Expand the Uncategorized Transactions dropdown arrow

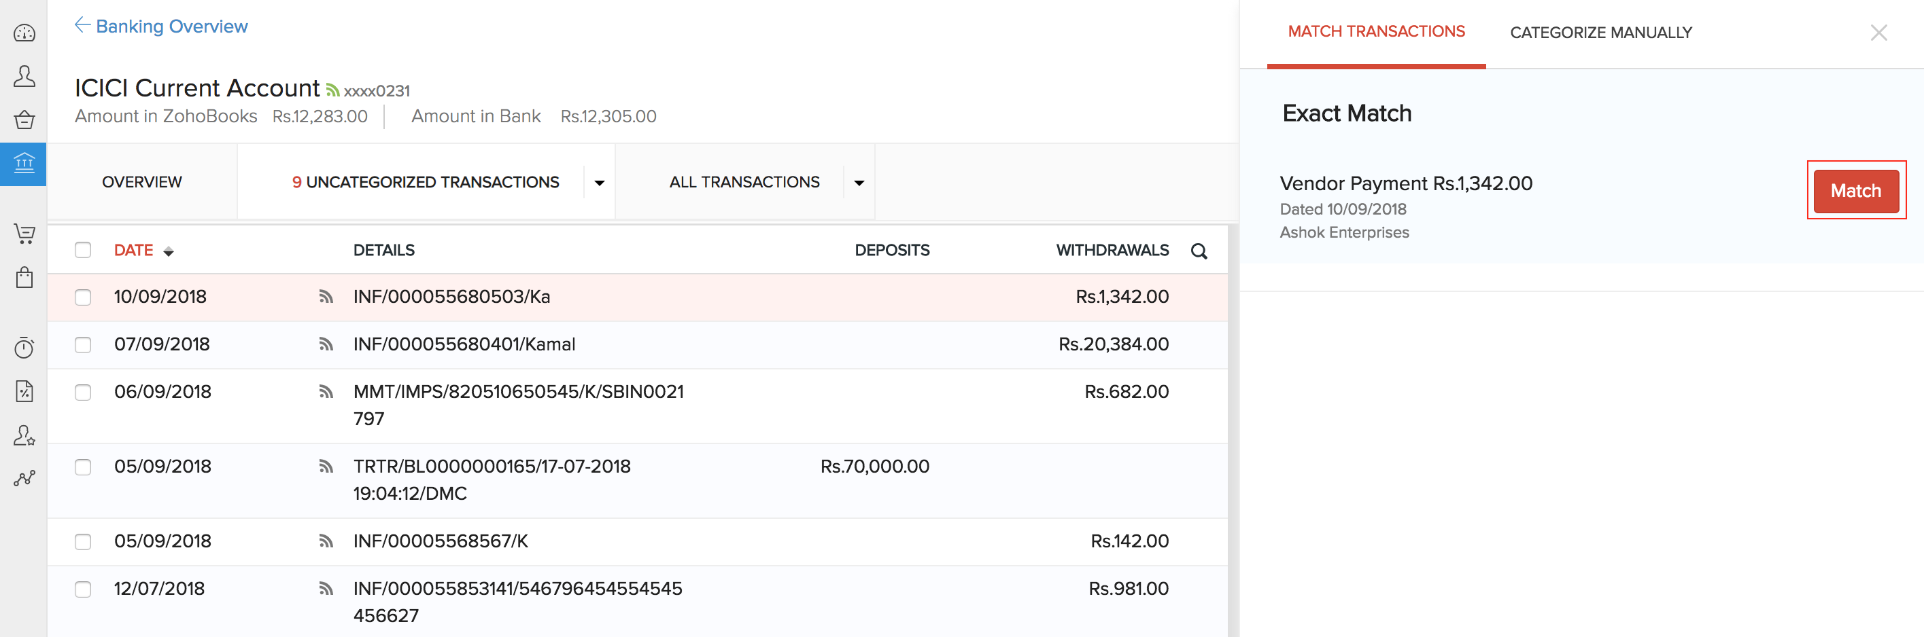click(599, 183)
